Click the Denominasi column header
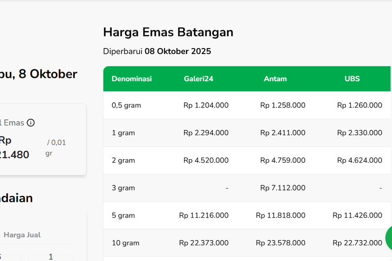Image resolution: width=392 pixels, height=261 pixels. [x=132, y=79]
